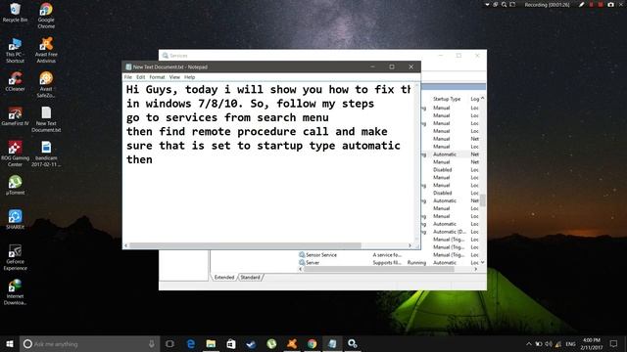Image resolution: width=627 pixels, height=352 pixels.
Task: Launch Avast Free Antivirus from desktop
Action: tap(46, 50)
